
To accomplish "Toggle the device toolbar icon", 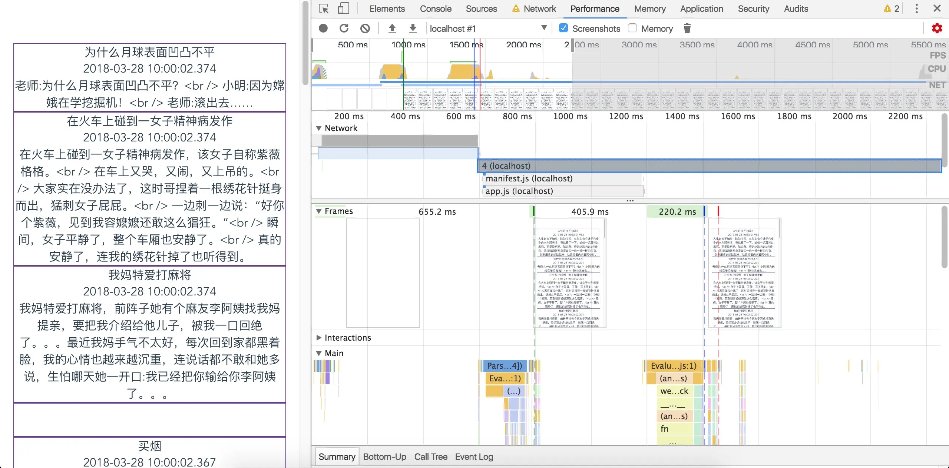I will click(x=344, y=9).
